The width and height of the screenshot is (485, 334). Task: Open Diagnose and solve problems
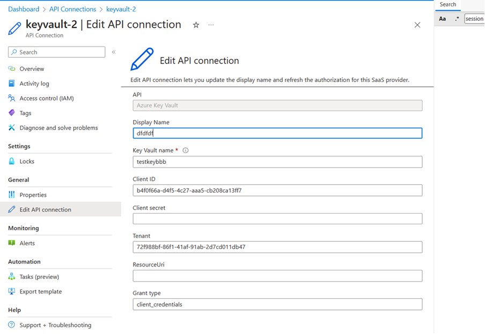point(12,127)
